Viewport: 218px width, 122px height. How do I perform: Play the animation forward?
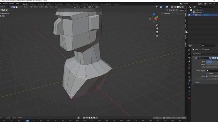[x=92, y=118]
